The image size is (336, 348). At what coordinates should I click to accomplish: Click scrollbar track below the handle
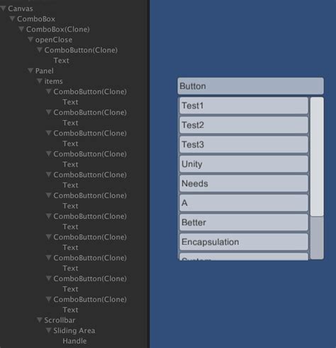coord(317,238)
